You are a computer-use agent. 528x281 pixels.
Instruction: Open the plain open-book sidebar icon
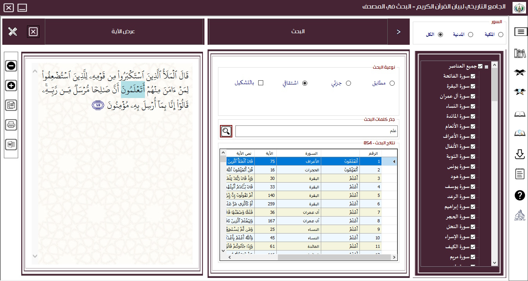click(520, 114)
